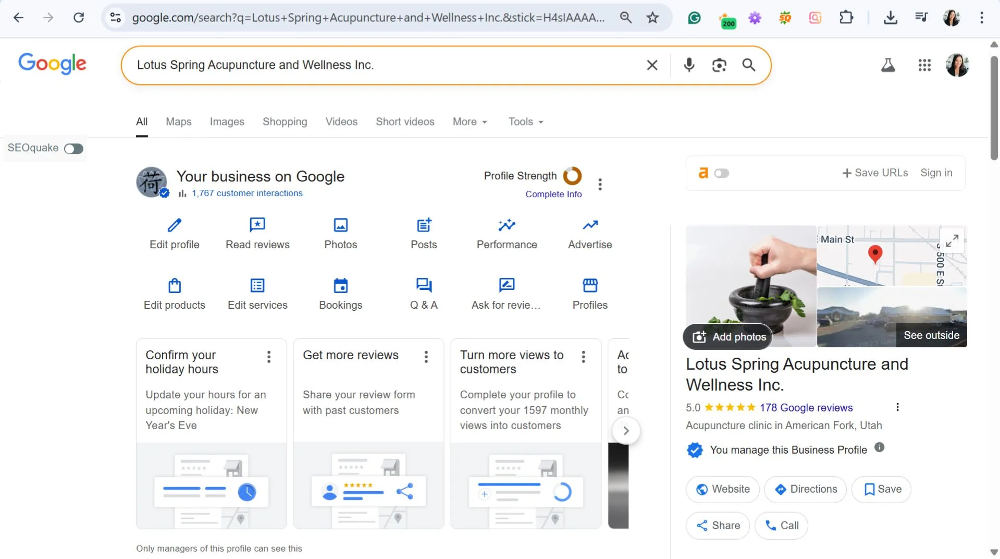Open the Q & A icon

(424, 286)
